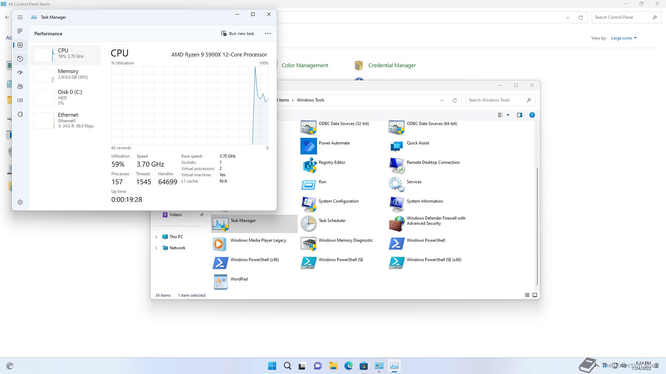The width and height of the screenshot is (666, 374).
Task: Open Task Manager settings gear
Action: click(x=20, y=202)
